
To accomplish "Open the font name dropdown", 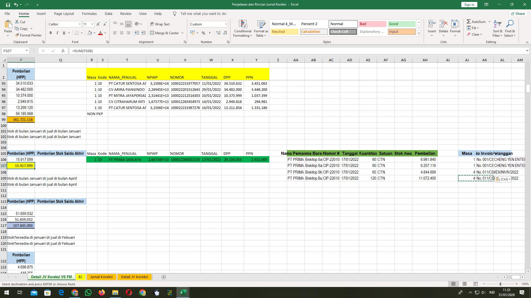I will tap(80, 24).
